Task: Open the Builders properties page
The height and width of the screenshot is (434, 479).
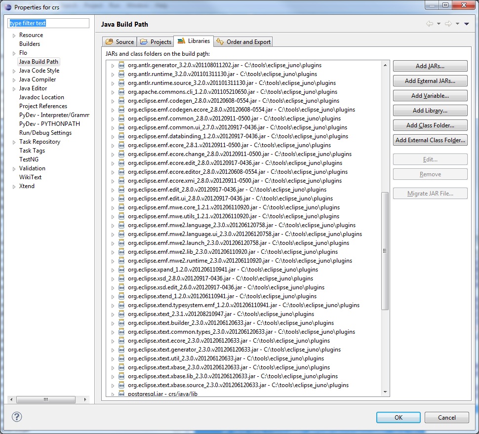Action: tap(30, 43)
